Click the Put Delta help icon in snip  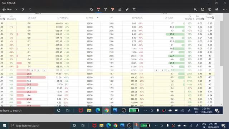coord(203,19)
